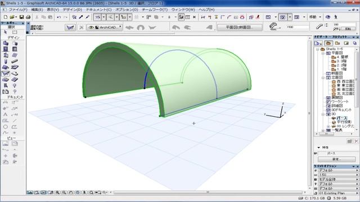Click the Navigator Publisher Sets icon
Viewport: 360px width, 202px height.
(x=355, y=43)
